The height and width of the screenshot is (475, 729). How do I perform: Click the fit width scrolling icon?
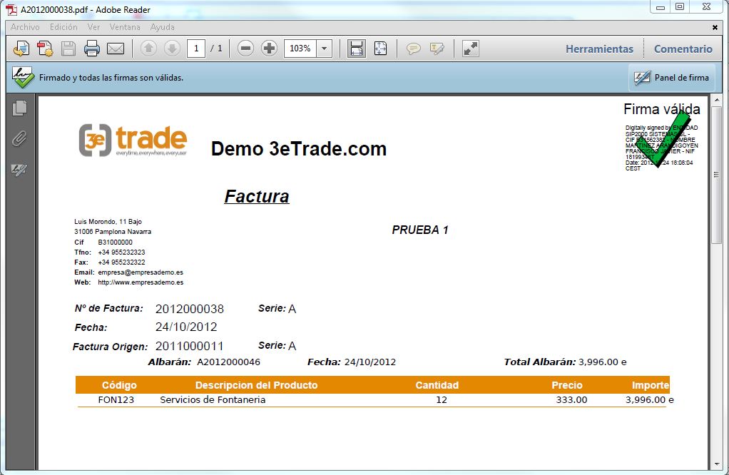(x=357, y=48)
